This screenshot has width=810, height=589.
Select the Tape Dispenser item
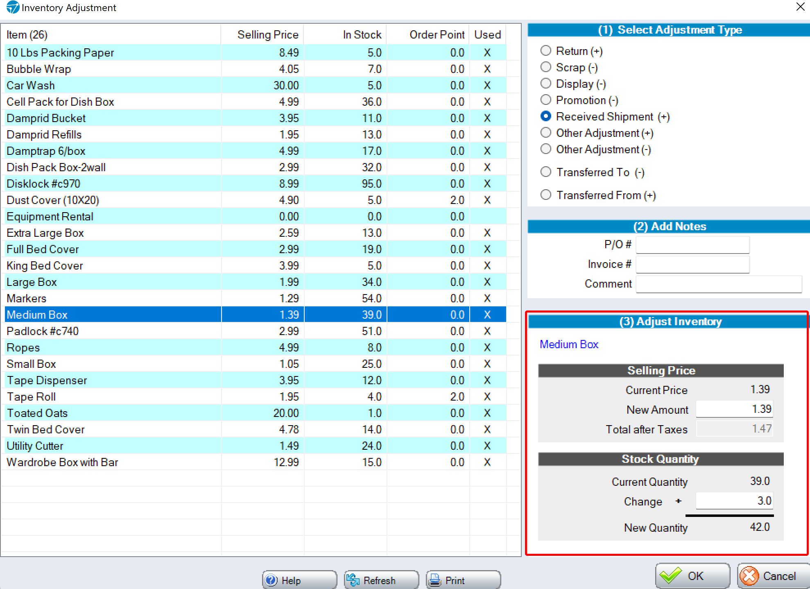coord(256,380)
